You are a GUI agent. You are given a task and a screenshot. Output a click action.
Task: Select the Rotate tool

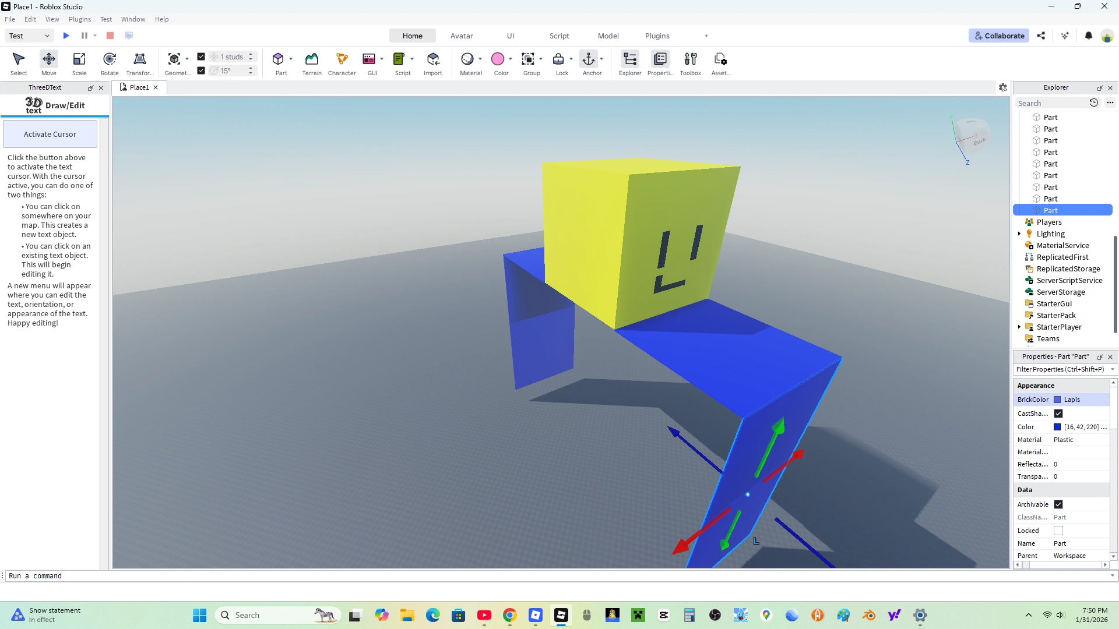point(109,59)
